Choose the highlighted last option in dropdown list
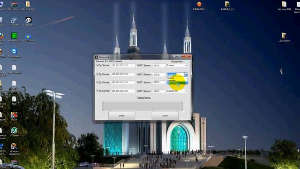 177,83
